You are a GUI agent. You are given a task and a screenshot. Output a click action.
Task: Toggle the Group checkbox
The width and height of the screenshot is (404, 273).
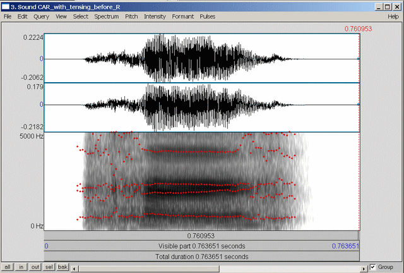coord(373,267)
